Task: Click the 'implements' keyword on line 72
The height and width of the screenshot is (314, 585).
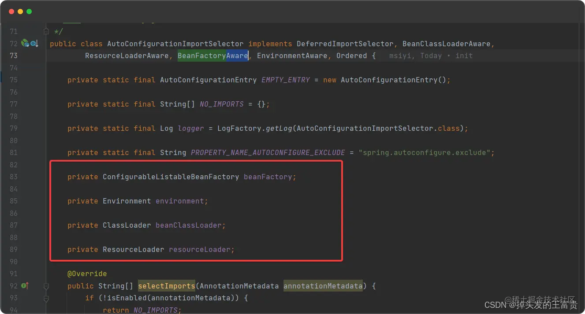Action: click(x=270, y=44)
